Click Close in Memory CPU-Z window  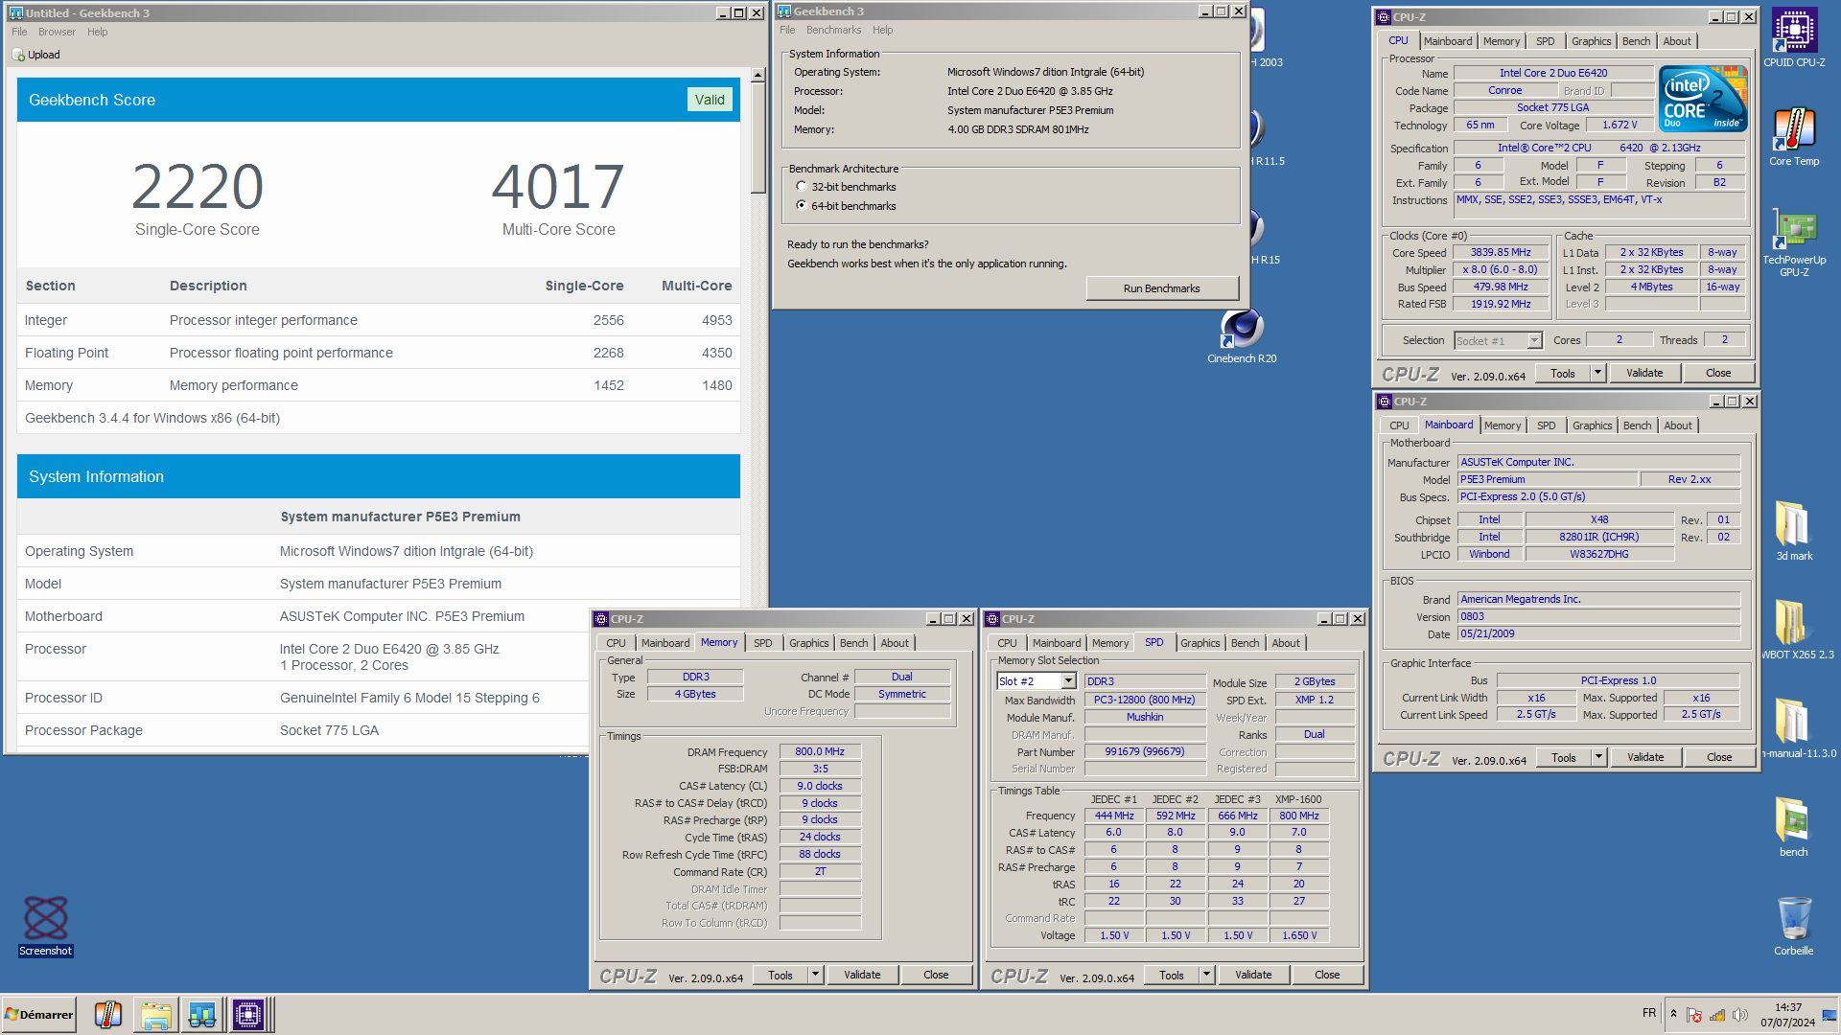tap(936, 975)
